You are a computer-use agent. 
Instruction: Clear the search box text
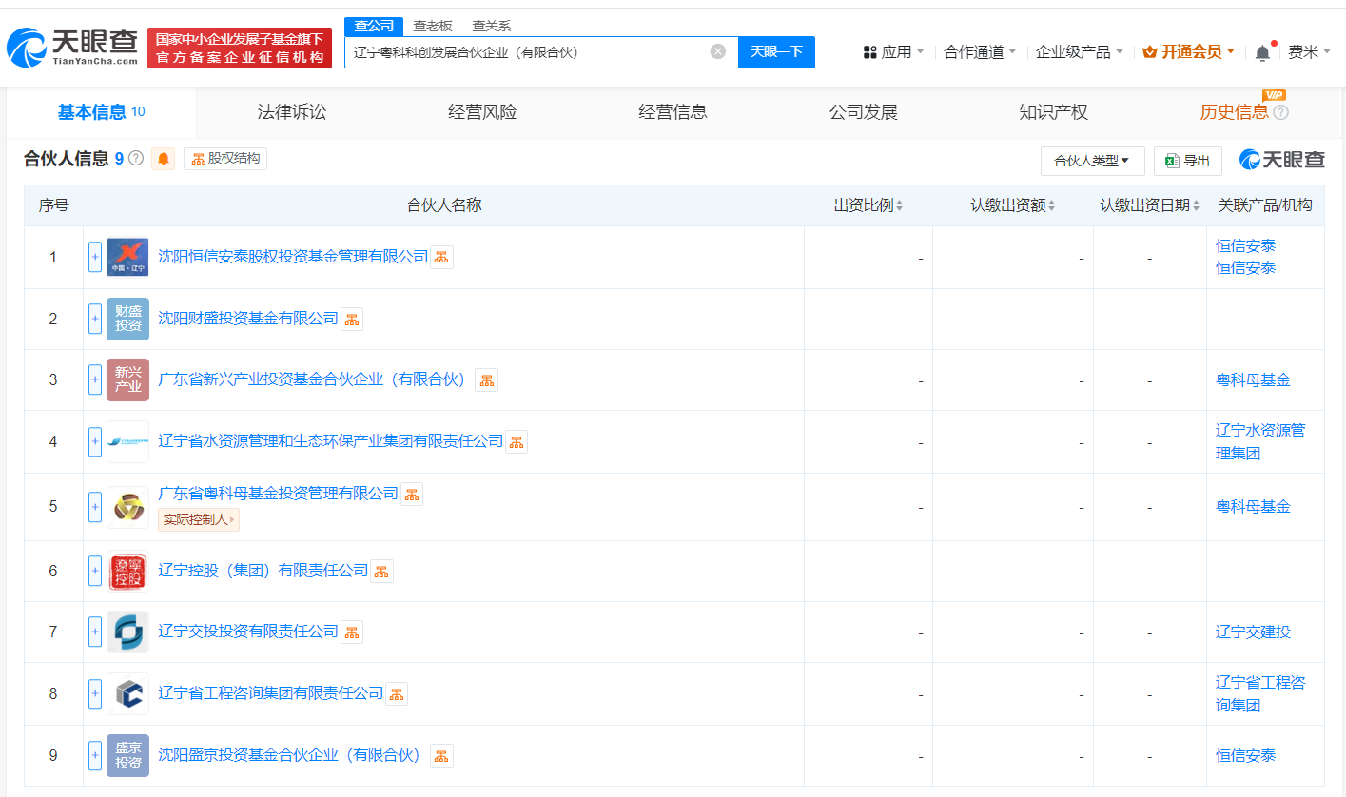[x=718, y=51]
